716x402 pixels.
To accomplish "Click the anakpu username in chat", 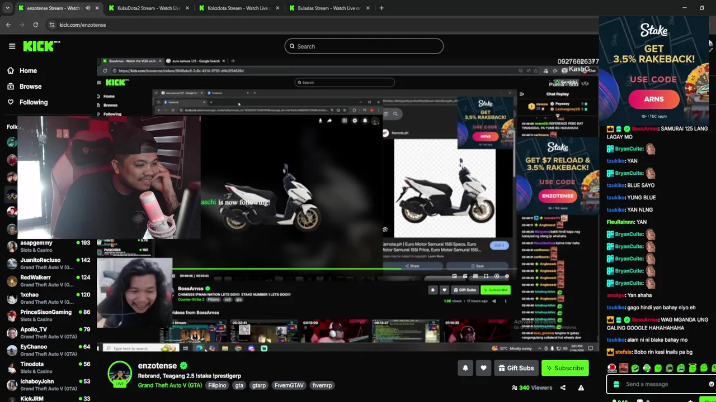I will coord(616,295).
